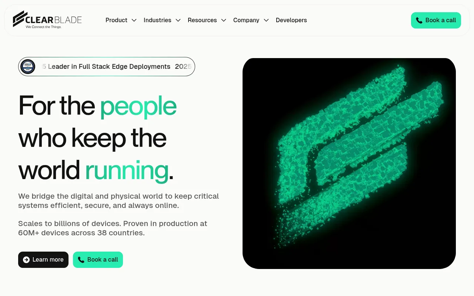Click Book a call below hero text
The width and height of the screenshot is (474, 296).
pyautogui.click(x=98, y=260)
